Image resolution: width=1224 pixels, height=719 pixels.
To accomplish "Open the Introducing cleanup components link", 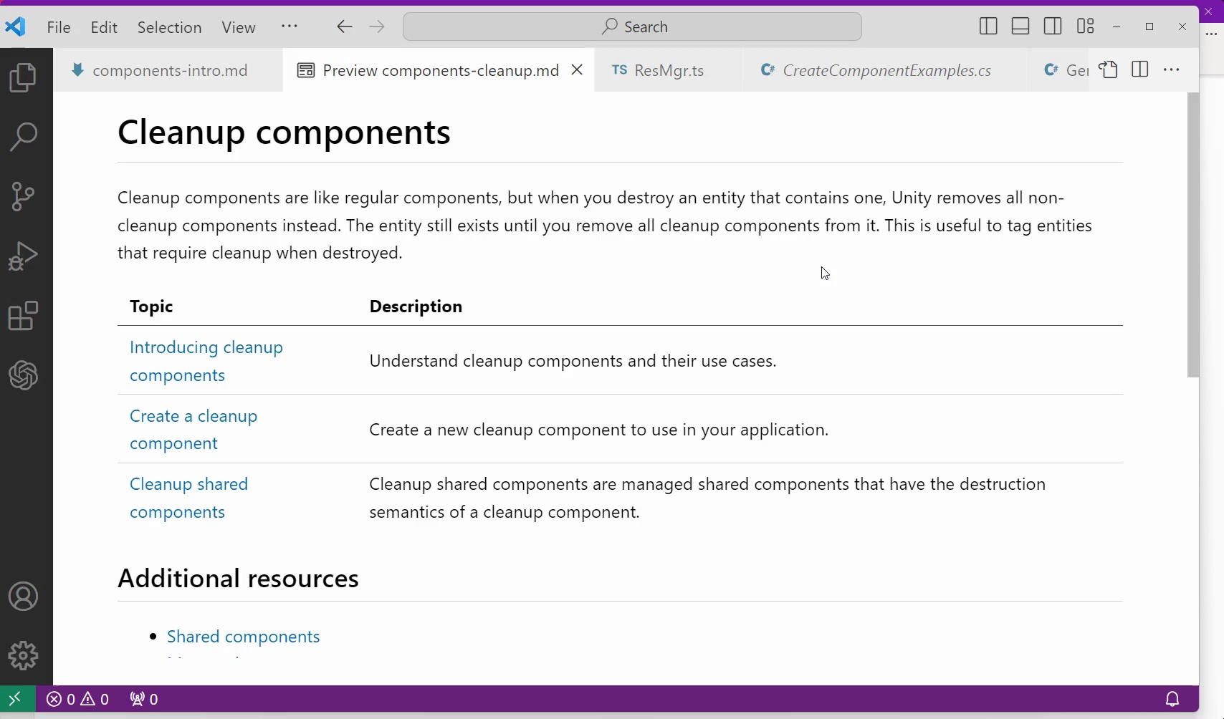I will tap(206, 361).
